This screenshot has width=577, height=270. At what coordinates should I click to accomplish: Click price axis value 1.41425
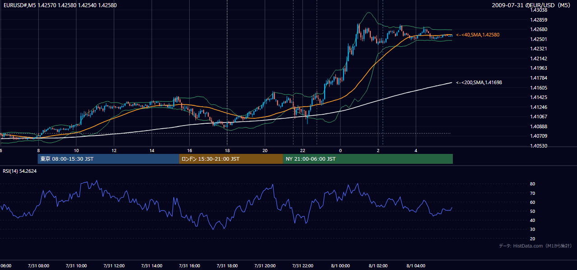(538, 97)
